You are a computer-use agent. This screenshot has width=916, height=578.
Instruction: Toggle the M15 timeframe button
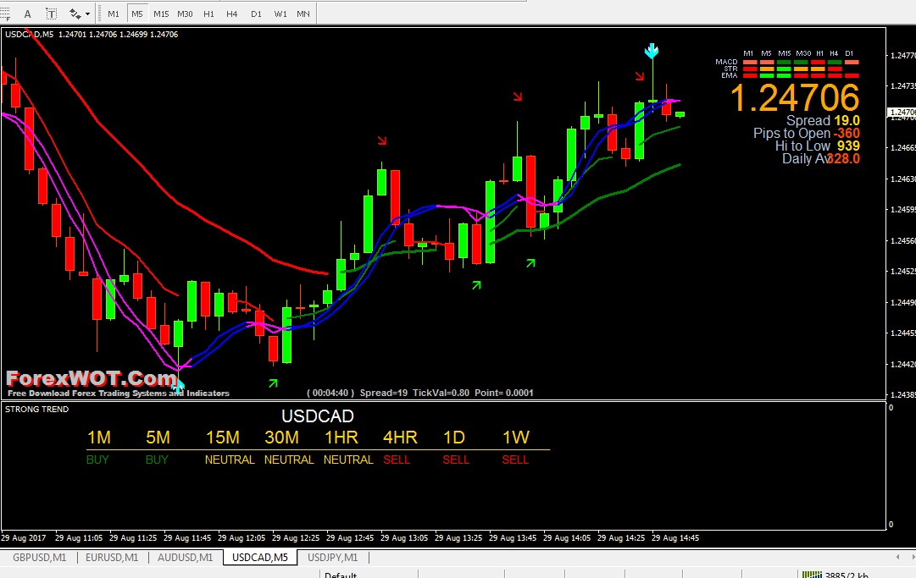[x=161, y=14]
